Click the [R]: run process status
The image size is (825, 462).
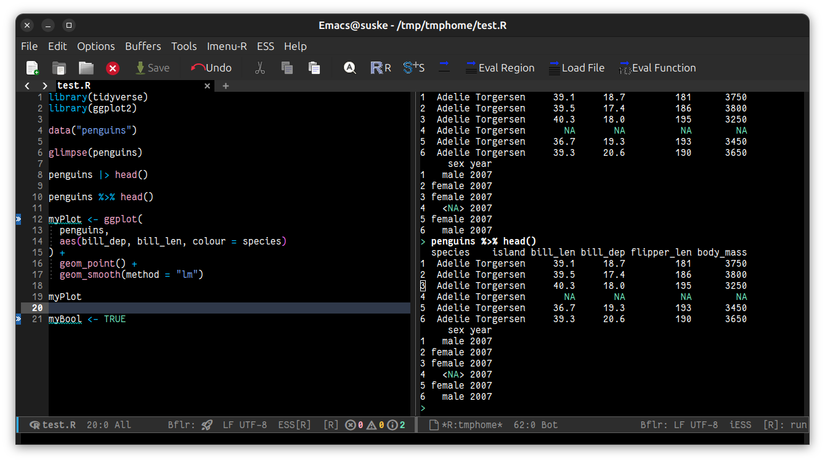pos(785,425)
